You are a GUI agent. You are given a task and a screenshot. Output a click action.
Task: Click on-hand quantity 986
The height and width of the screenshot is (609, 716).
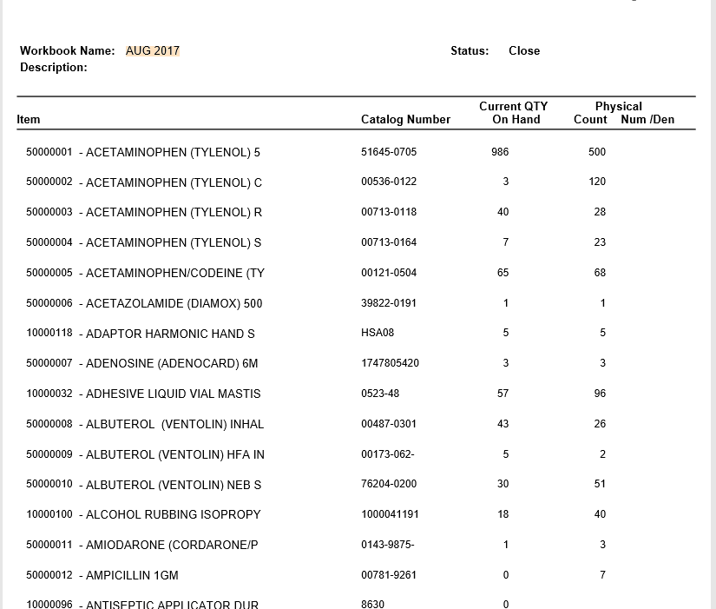click(x=500, y=152)
